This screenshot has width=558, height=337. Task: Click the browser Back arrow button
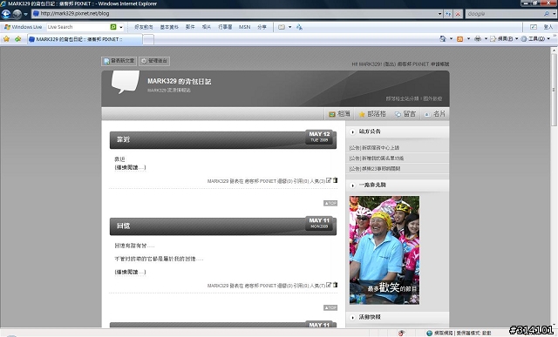(x=6, y=14)
